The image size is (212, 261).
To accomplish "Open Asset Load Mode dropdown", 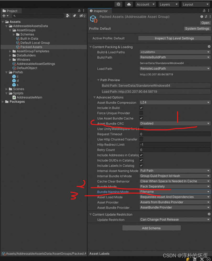I will [x=175, y=197].
